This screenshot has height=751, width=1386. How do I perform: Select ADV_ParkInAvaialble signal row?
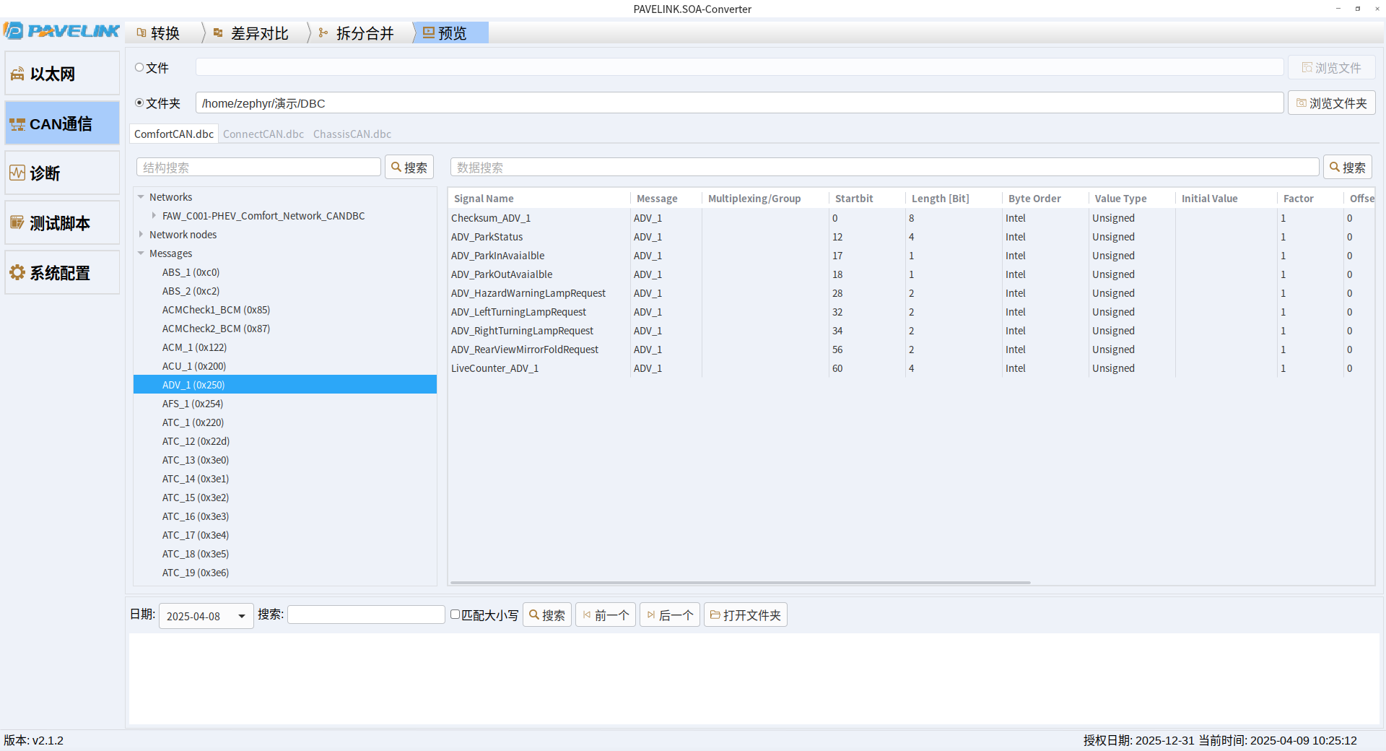pos(911,256)
